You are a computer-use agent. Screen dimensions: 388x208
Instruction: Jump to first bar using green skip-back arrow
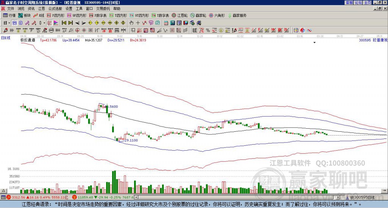pyautogui.click(x=64, y=23)
